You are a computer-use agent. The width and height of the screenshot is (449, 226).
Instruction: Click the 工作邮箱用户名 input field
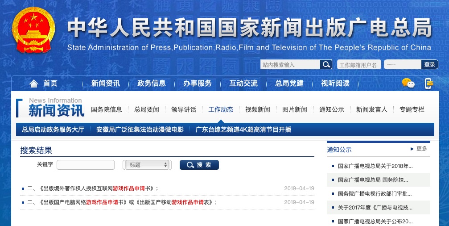click(x=358, y=65)
